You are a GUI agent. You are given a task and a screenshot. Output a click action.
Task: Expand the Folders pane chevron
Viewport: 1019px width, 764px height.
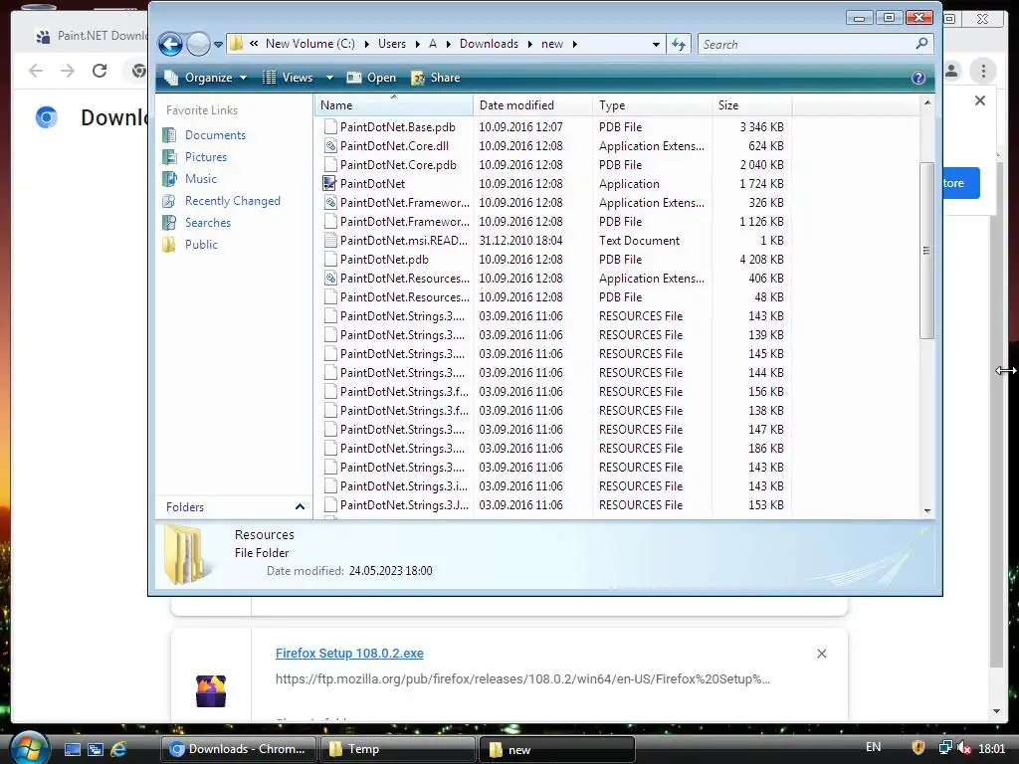click(300, 506)
